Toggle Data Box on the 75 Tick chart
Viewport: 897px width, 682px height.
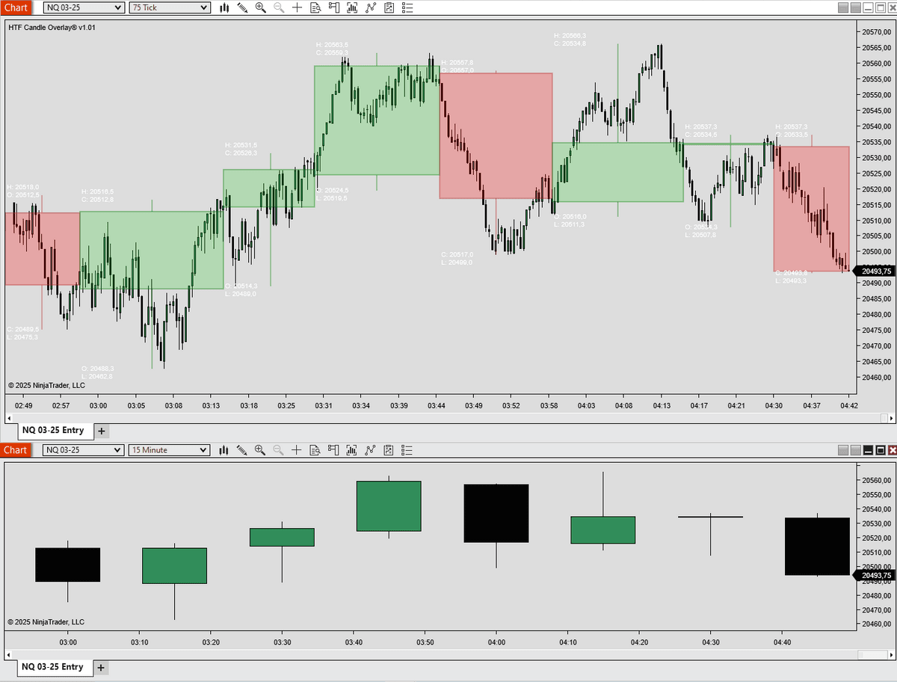315,7
